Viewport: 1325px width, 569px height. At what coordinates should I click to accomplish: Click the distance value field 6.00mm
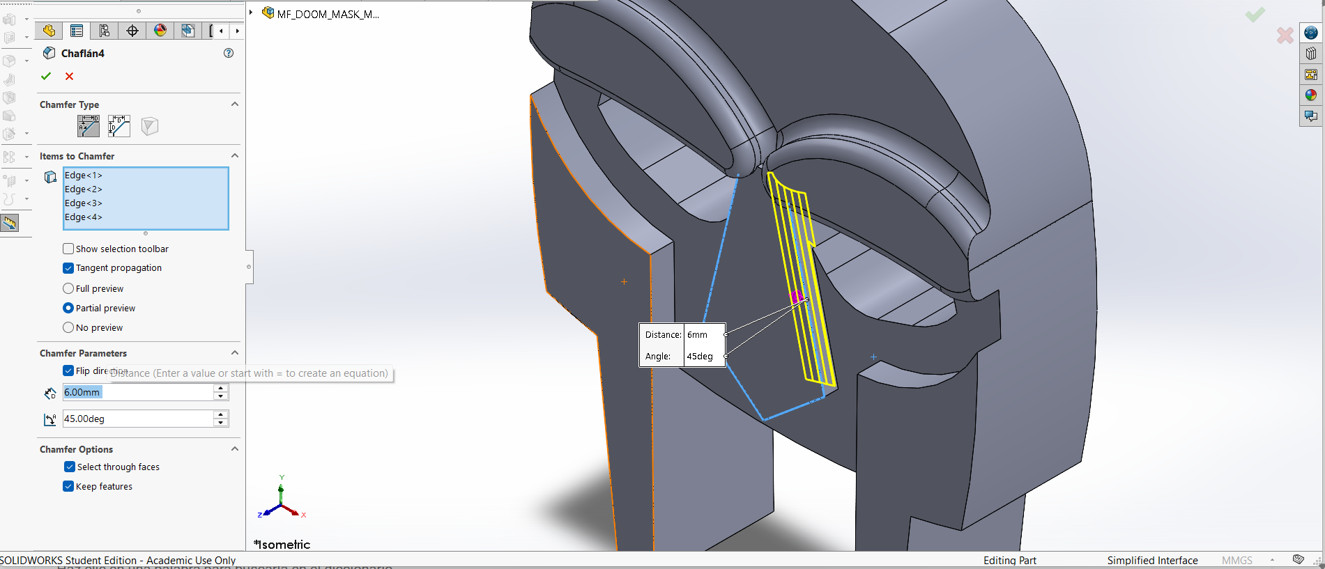click(138, 392)
